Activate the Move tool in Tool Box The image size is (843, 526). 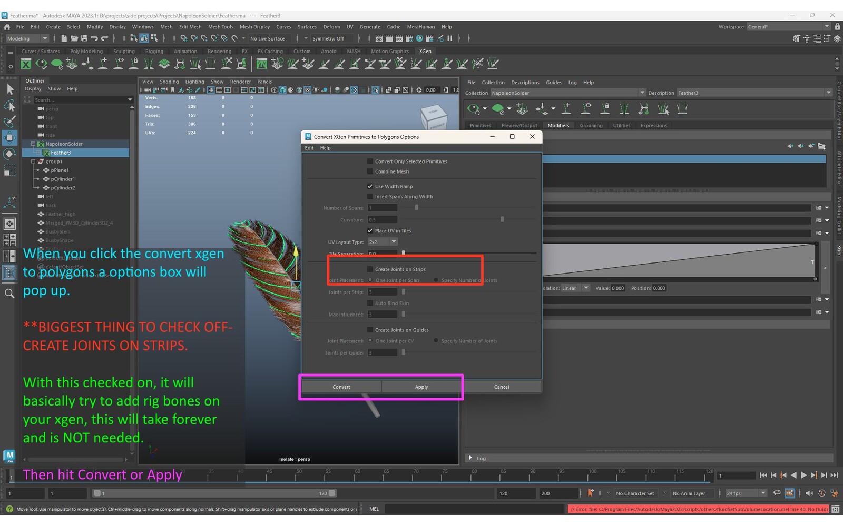[x=9, y=138]
